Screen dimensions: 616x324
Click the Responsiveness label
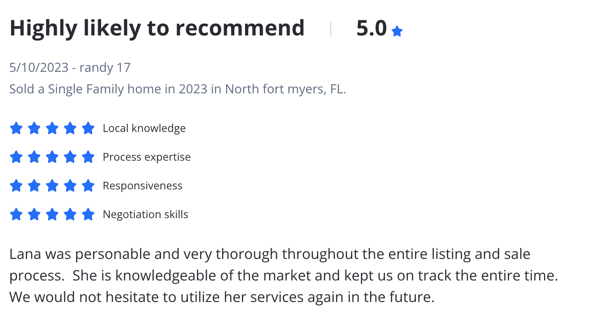(x=143, y=186)
